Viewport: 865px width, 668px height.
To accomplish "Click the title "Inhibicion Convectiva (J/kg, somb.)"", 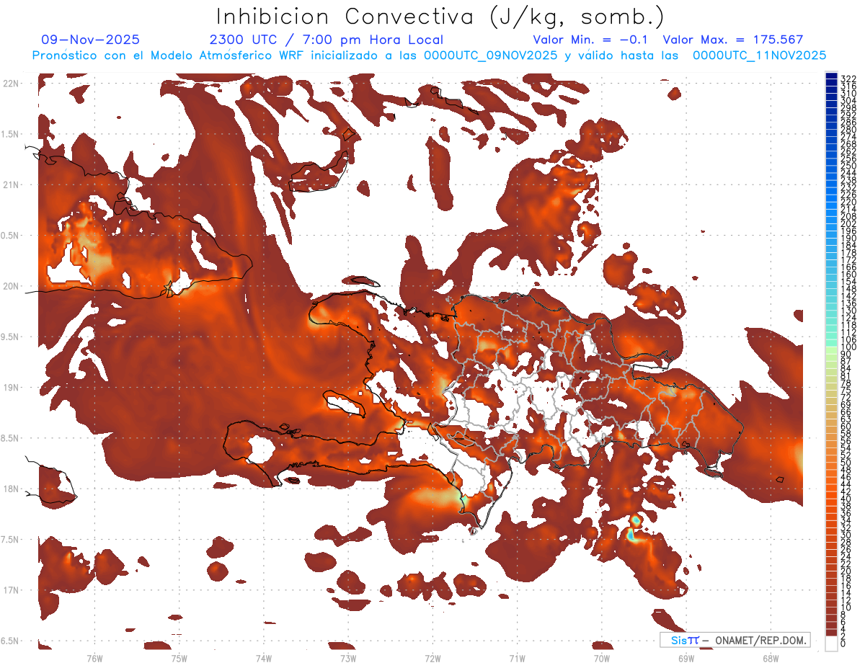I will point(440,17).
